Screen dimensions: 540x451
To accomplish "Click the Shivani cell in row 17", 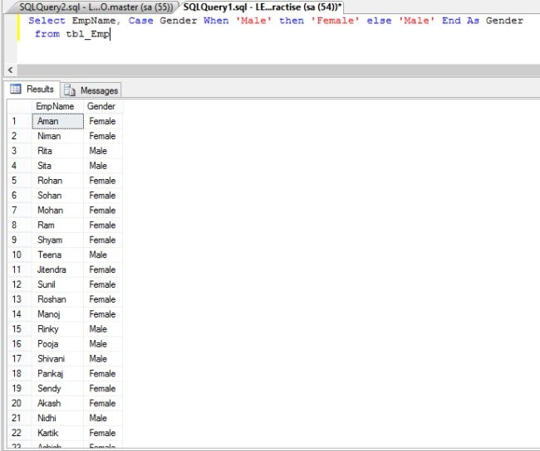I will coord(57,358).
